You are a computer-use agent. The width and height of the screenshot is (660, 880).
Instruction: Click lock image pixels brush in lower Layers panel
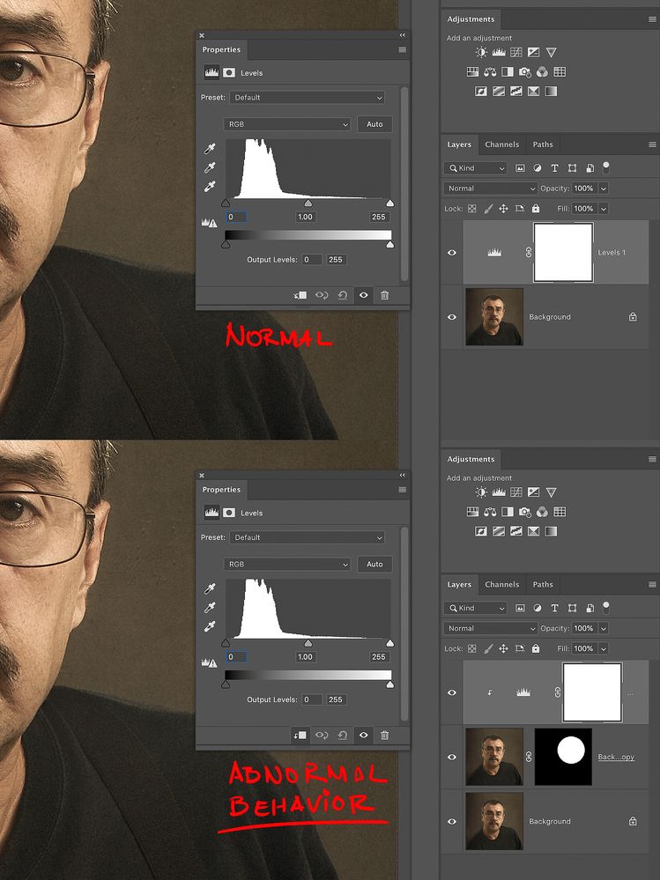488,649
